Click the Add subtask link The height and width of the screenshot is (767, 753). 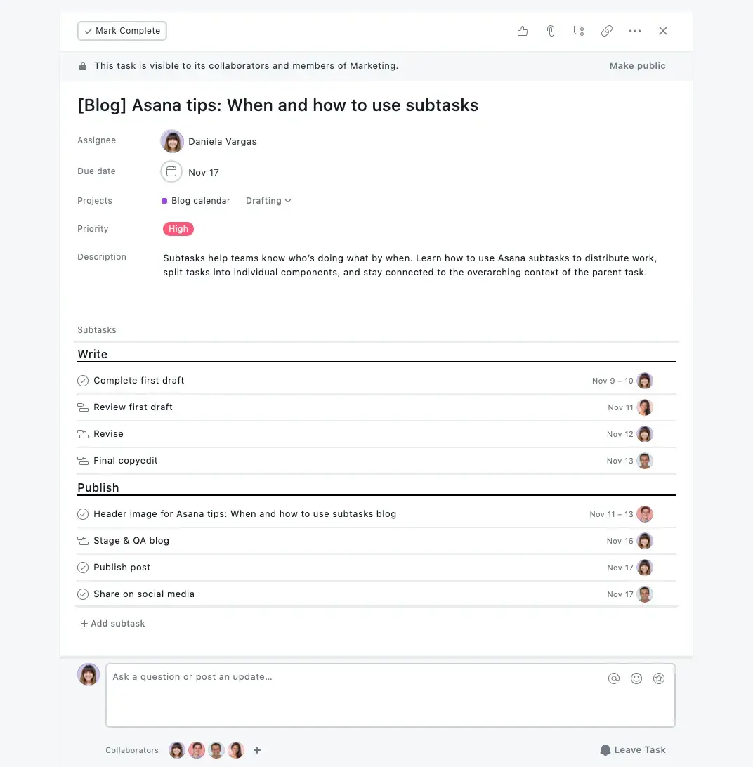point(113,624)
